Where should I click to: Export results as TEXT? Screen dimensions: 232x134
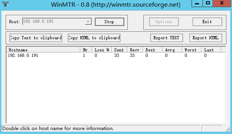[x=167, y=38]
